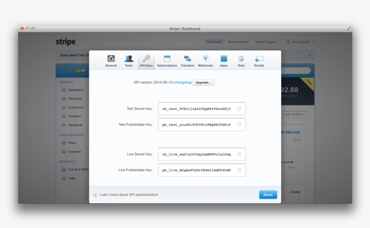Switch to the Team tab

tap(129, 61)
